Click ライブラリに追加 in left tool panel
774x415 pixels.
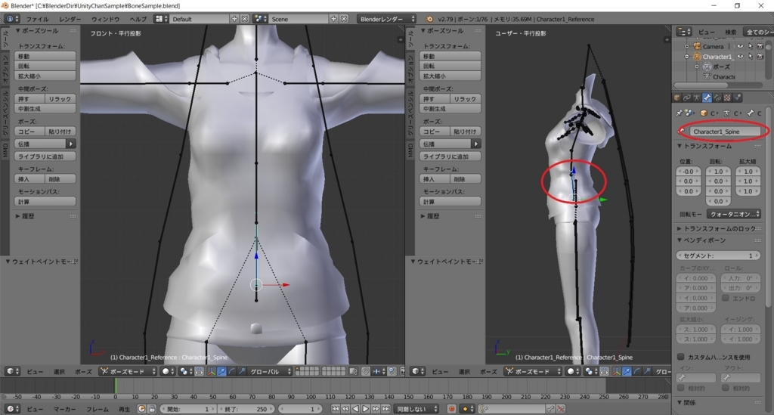45,156
